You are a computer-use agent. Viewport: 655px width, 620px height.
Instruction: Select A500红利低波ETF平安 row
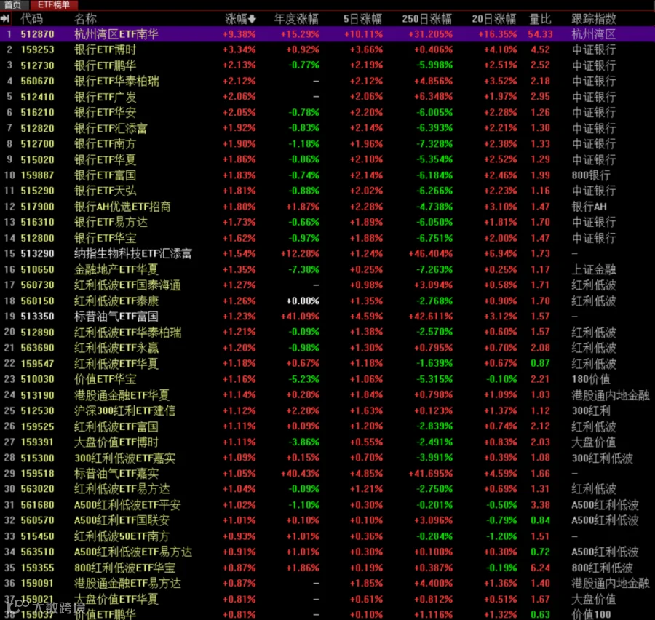point(327,505)
